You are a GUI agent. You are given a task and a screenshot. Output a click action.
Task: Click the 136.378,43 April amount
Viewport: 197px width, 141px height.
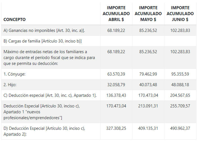(x=116, y=95)
